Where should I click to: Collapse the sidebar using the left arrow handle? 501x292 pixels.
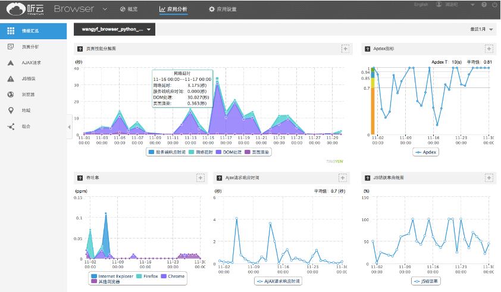click(x=69, y=127)
